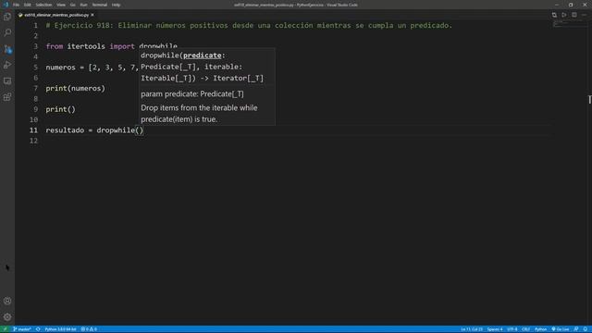This screenshot has width=592, height=333.
Task: Click 'print(numeros)' on line 7
Action: [75, 89]
